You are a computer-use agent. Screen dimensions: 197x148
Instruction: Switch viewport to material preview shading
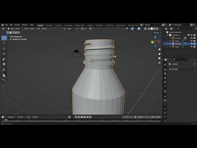pos(154,29)
